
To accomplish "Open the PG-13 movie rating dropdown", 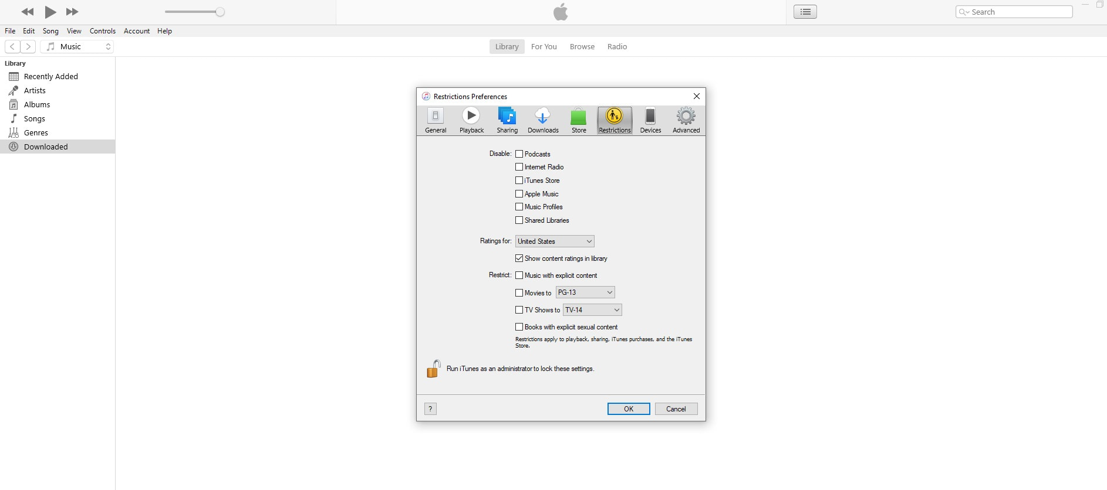I will pyautogui.click(x=585, y=292).
